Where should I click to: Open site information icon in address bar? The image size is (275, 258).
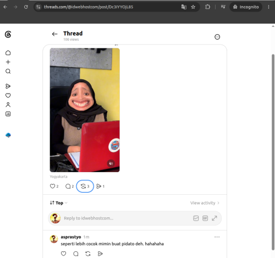[38, 7]
